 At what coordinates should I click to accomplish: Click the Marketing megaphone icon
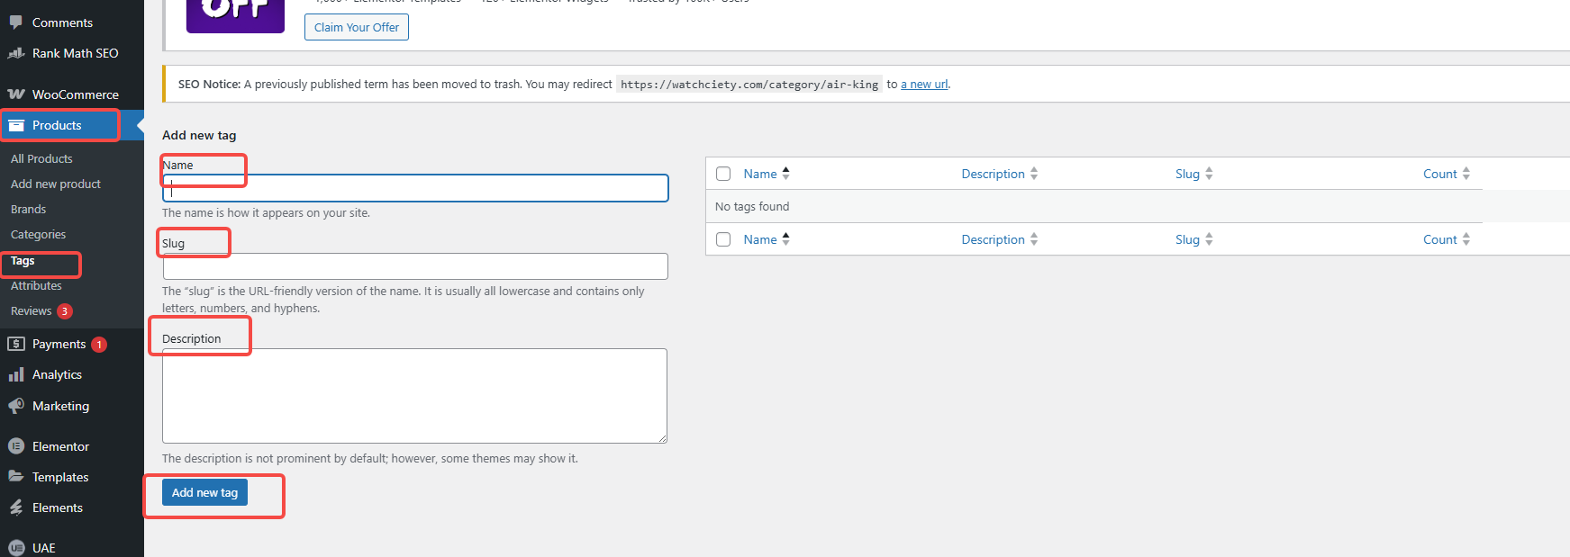pos(16,406)
